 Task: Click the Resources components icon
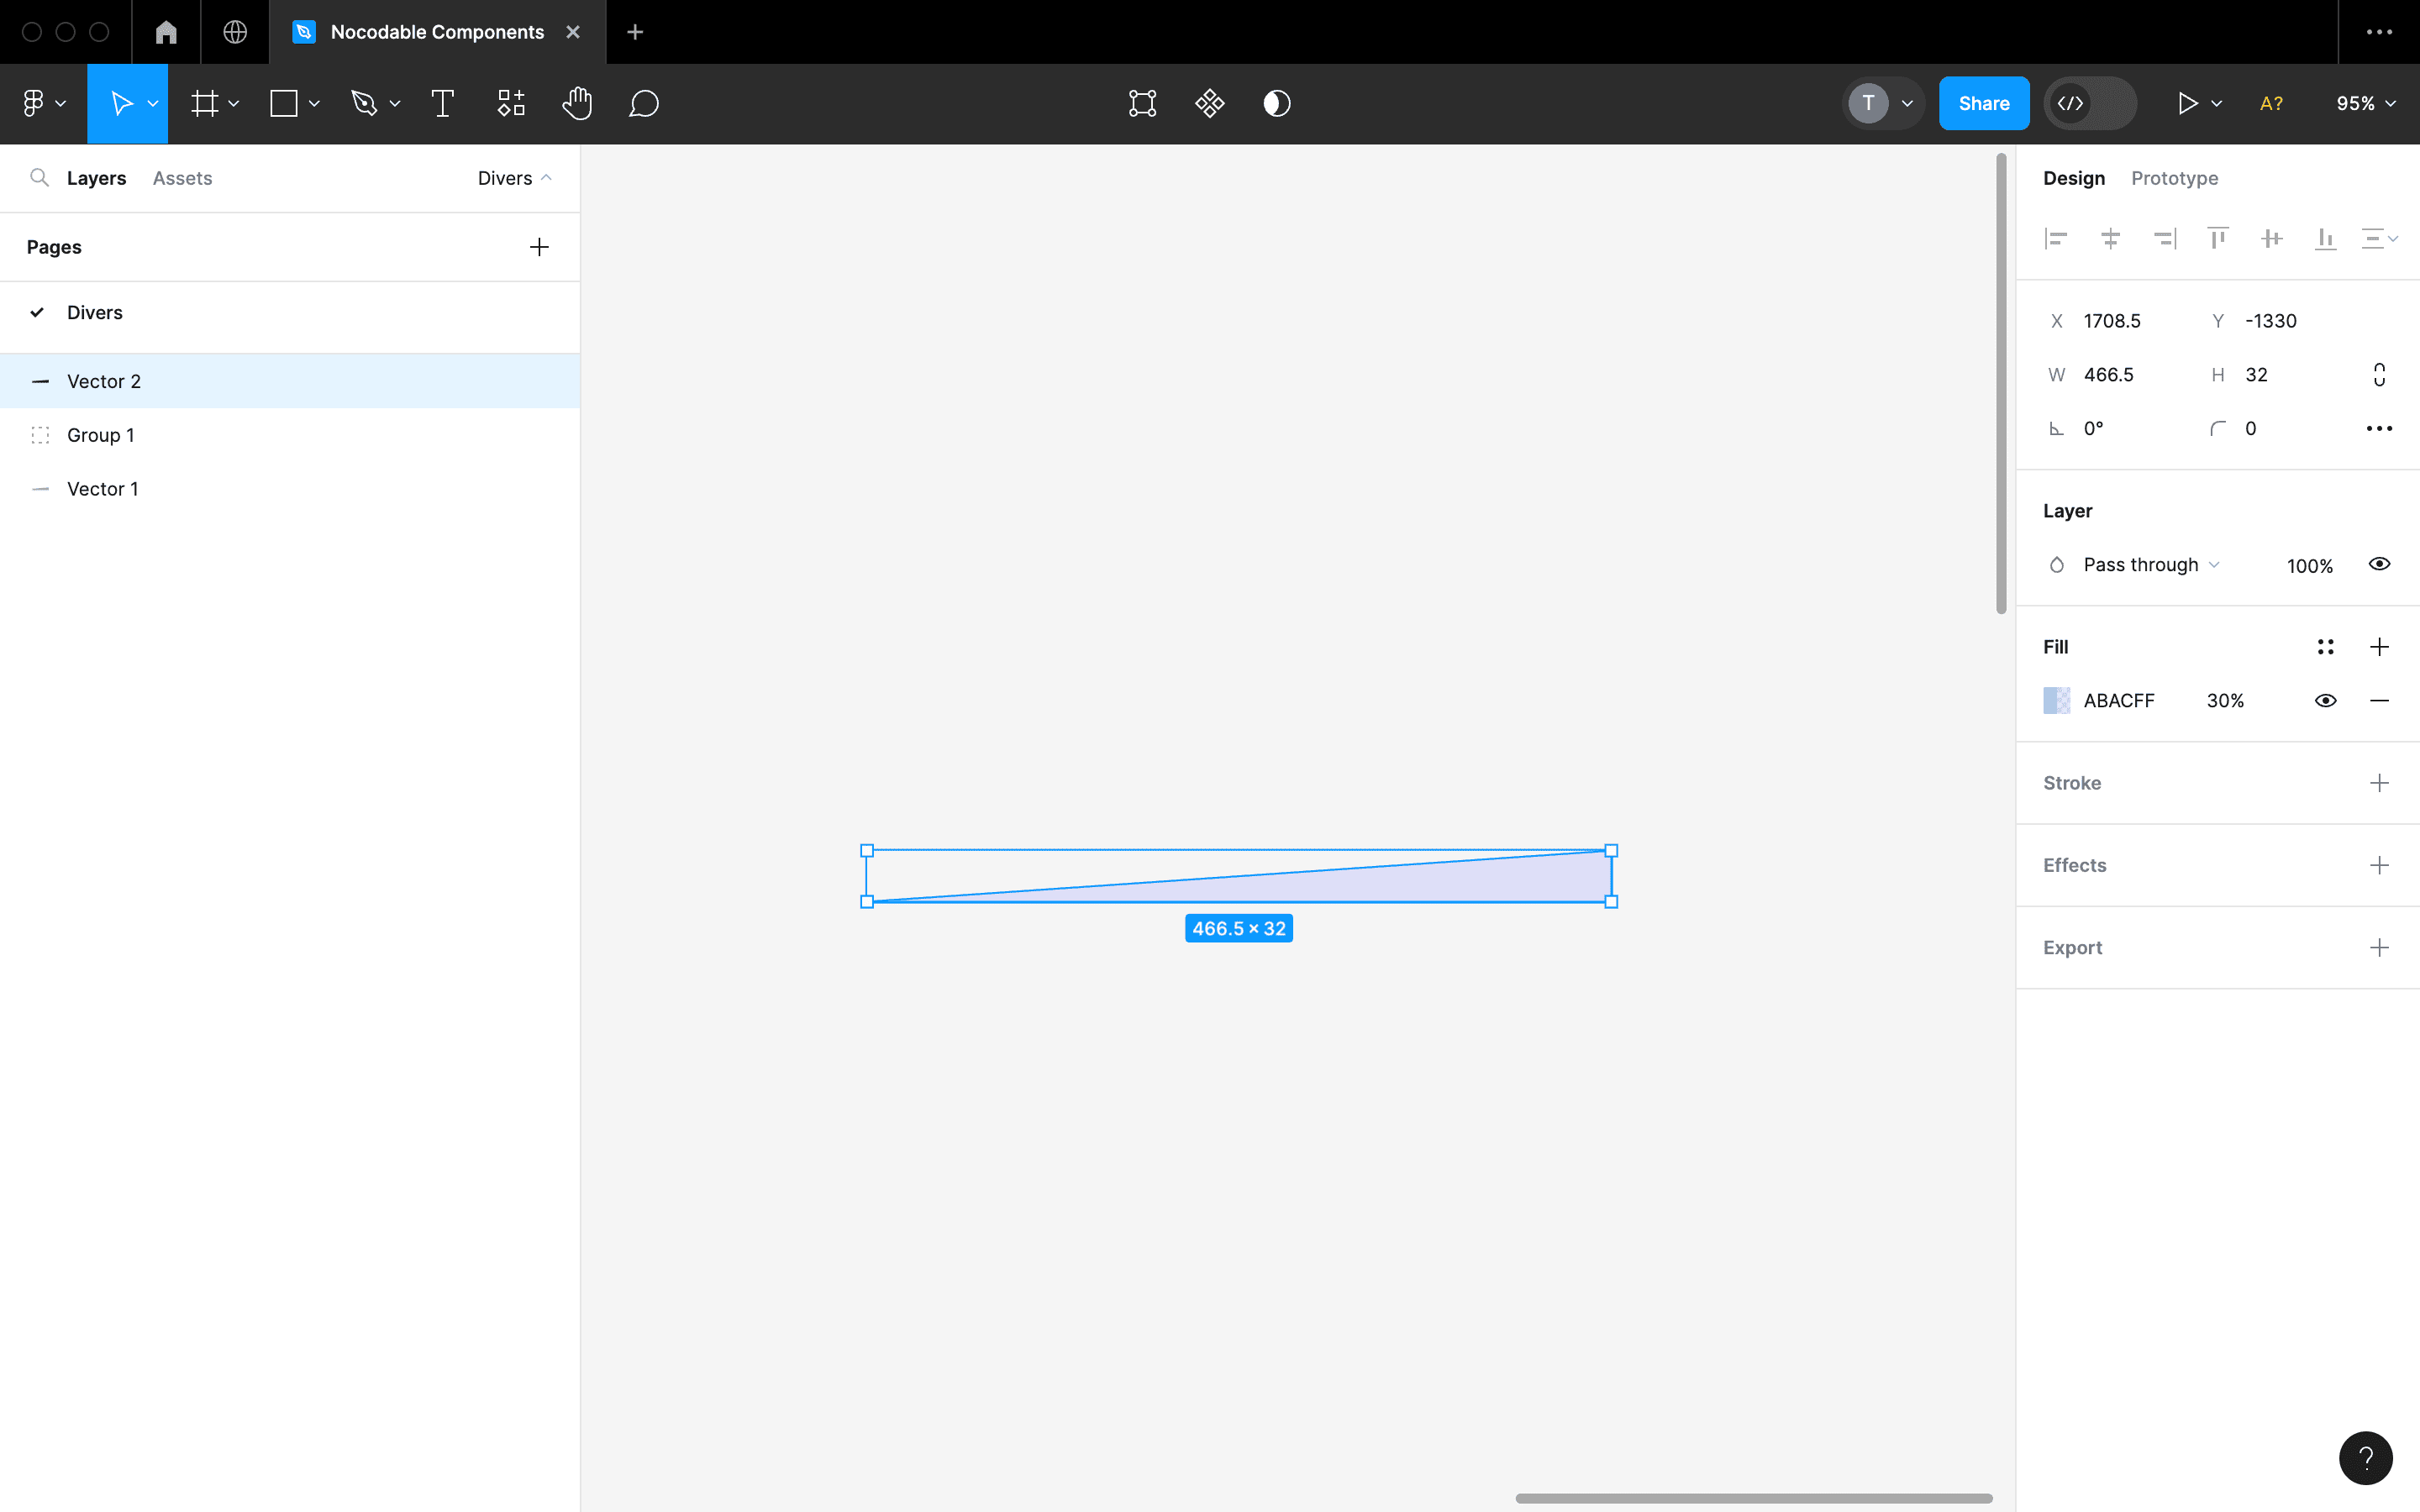(511, 103)
